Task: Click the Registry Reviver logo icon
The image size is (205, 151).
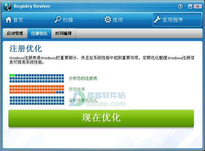Action: pos(7,6)
